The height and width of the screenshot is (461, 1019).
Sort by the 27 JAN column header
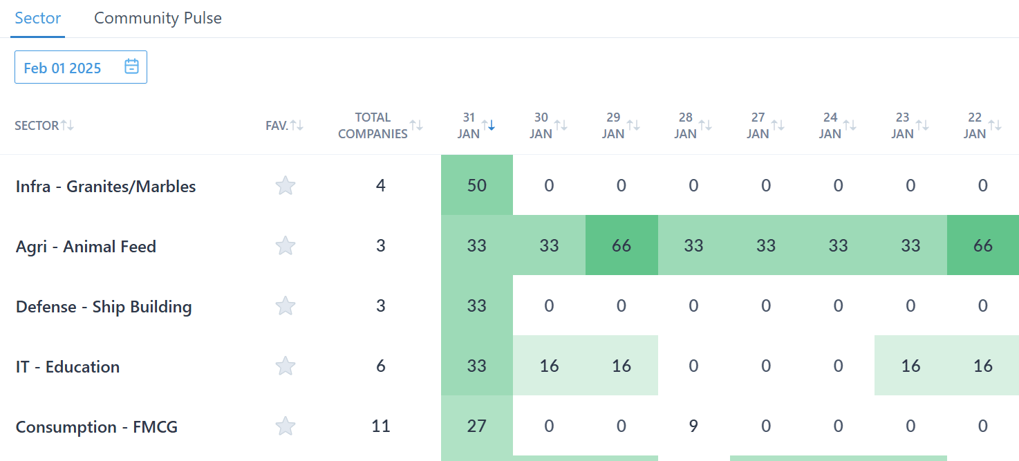point(758,125)
